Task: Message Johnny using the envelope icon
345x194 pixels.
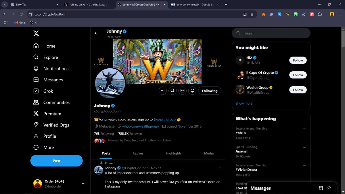Action: pos(182,91)
